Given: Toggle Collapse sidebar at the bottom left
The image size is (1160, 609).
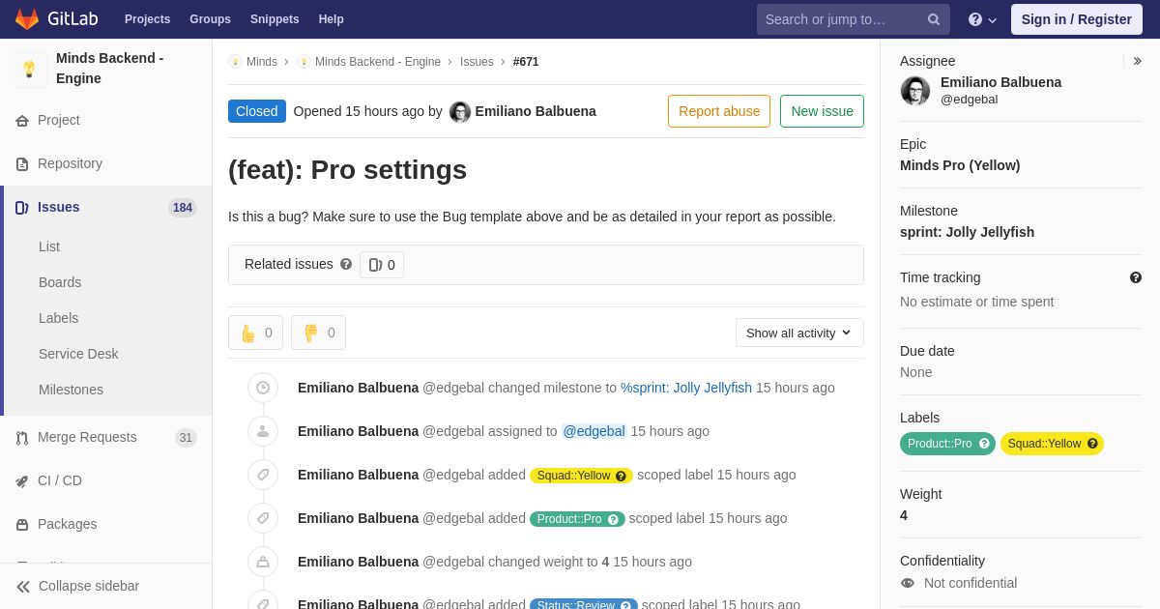Looking at the screenshot, I should pos(77,586).
